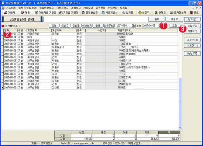Open the start date calendar picker

133,26
